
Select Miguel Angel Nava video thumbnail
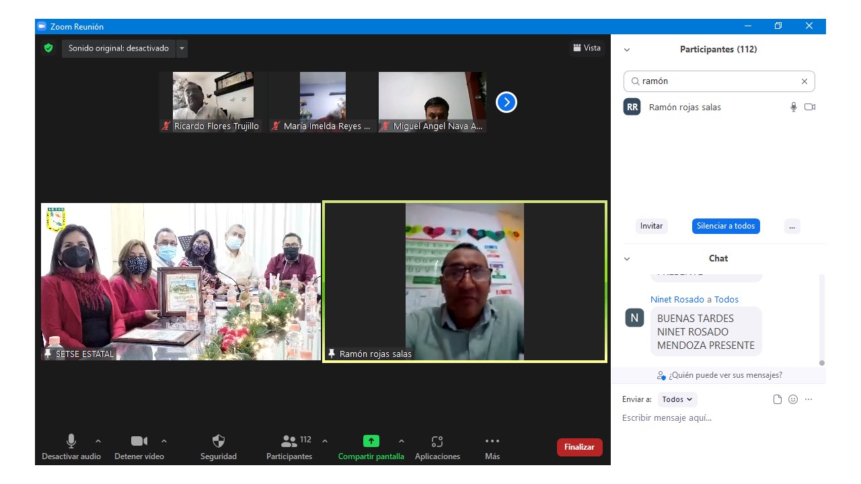(433, 102)
